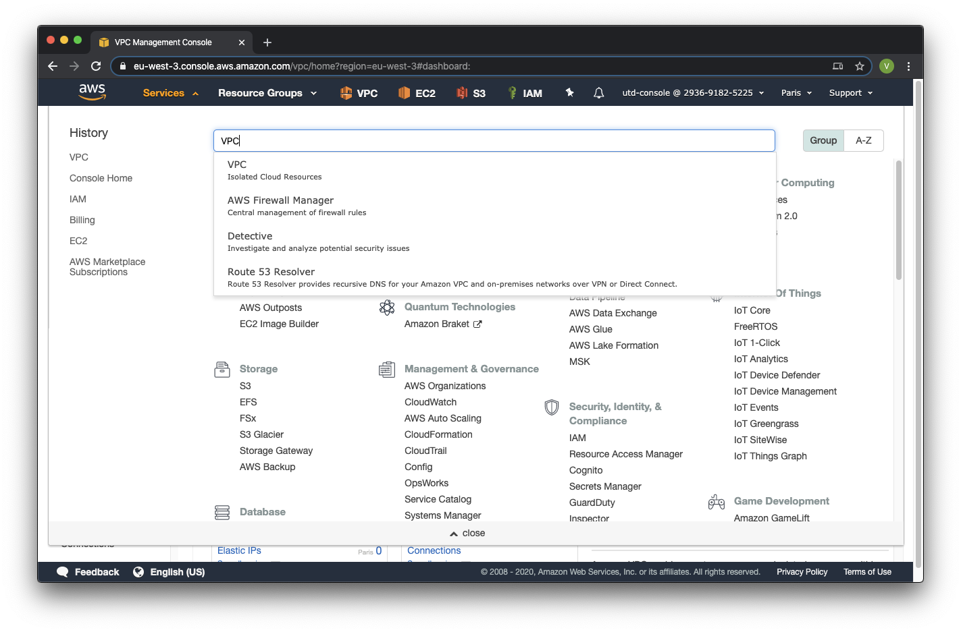Open the Chrome profile avatar
Viewport: 961px width, 632px height.
coord(887,66)
